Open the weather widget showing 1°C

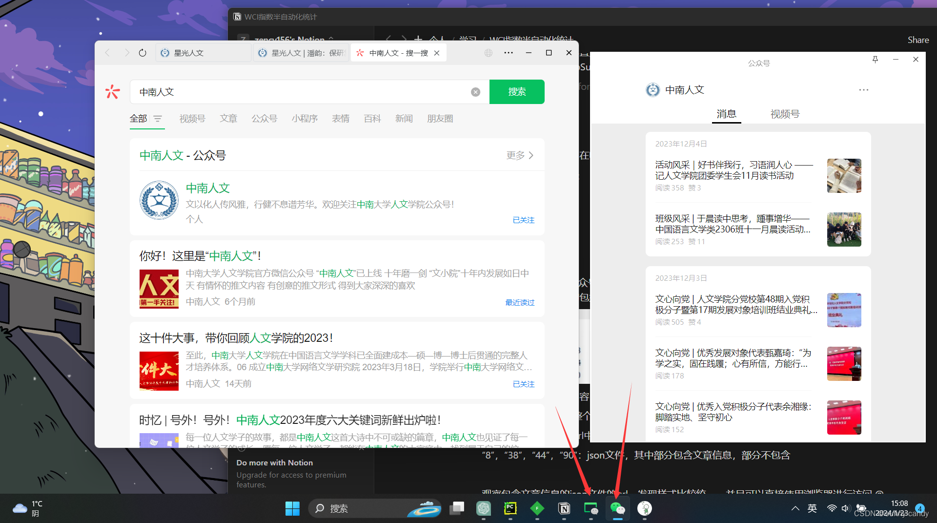click(28, 508)
